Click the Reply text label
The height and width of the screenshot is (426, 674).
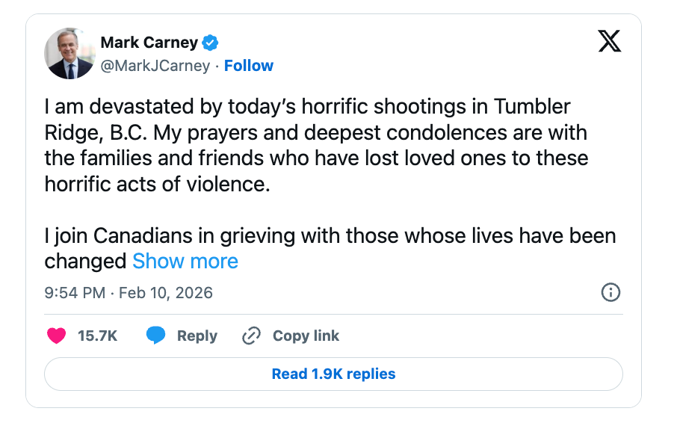[x=197, y=336]
